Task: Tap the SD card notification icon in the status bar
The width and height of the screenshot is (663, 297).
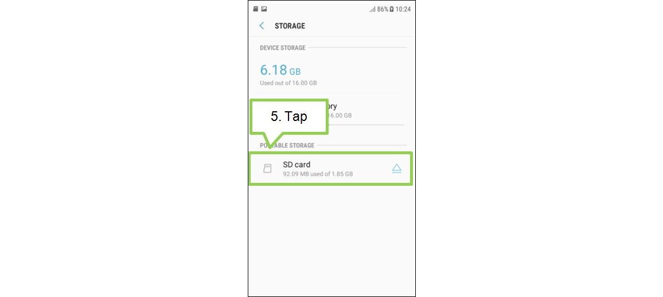Action: (255, 9)
